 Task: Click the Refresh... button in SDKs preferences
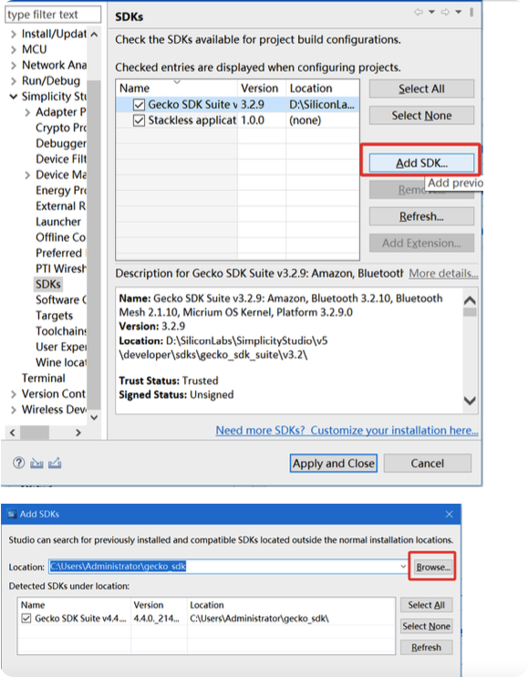421,216
